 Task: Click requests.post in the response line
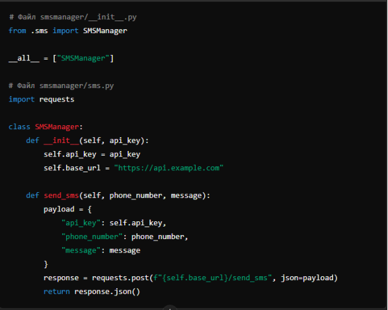120,278
